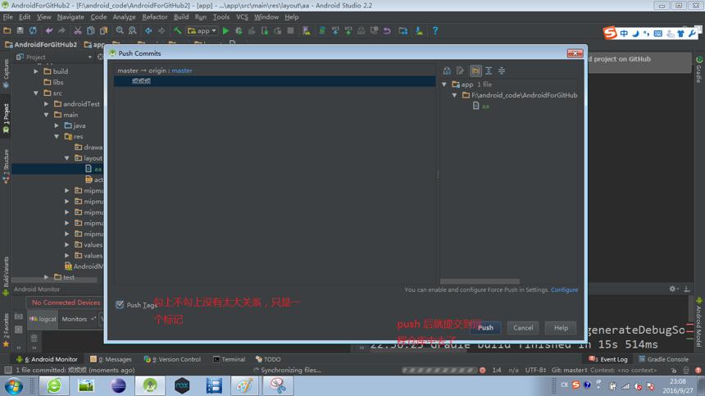Collapse the app node in commit file tree

(444, 84)
